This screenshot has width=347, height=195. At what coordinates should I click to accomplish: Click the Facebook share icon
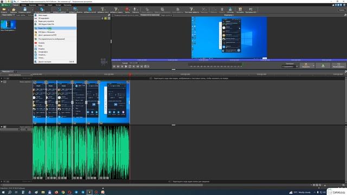(336, 5)
